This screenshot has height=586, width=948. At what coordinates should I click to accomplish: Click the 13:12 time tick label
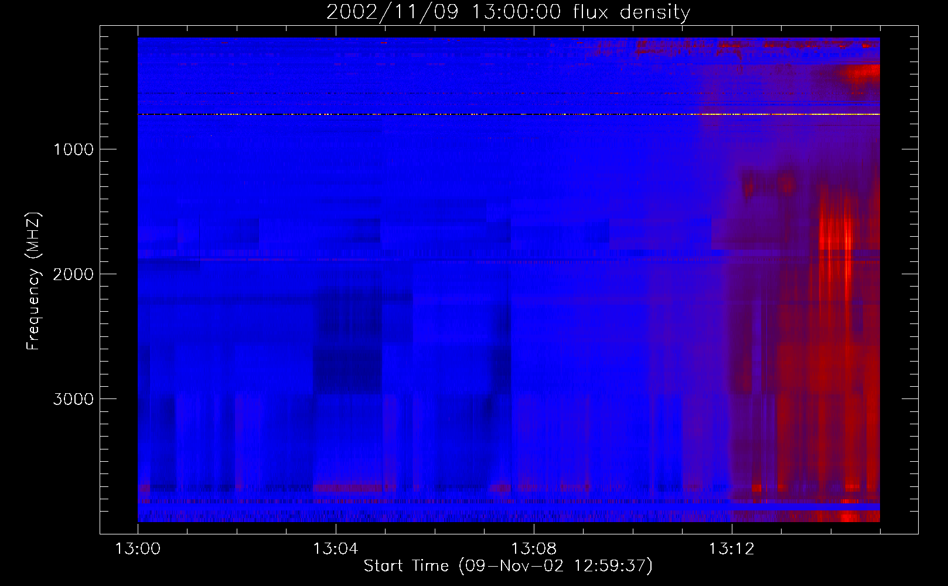pos(731,549)
